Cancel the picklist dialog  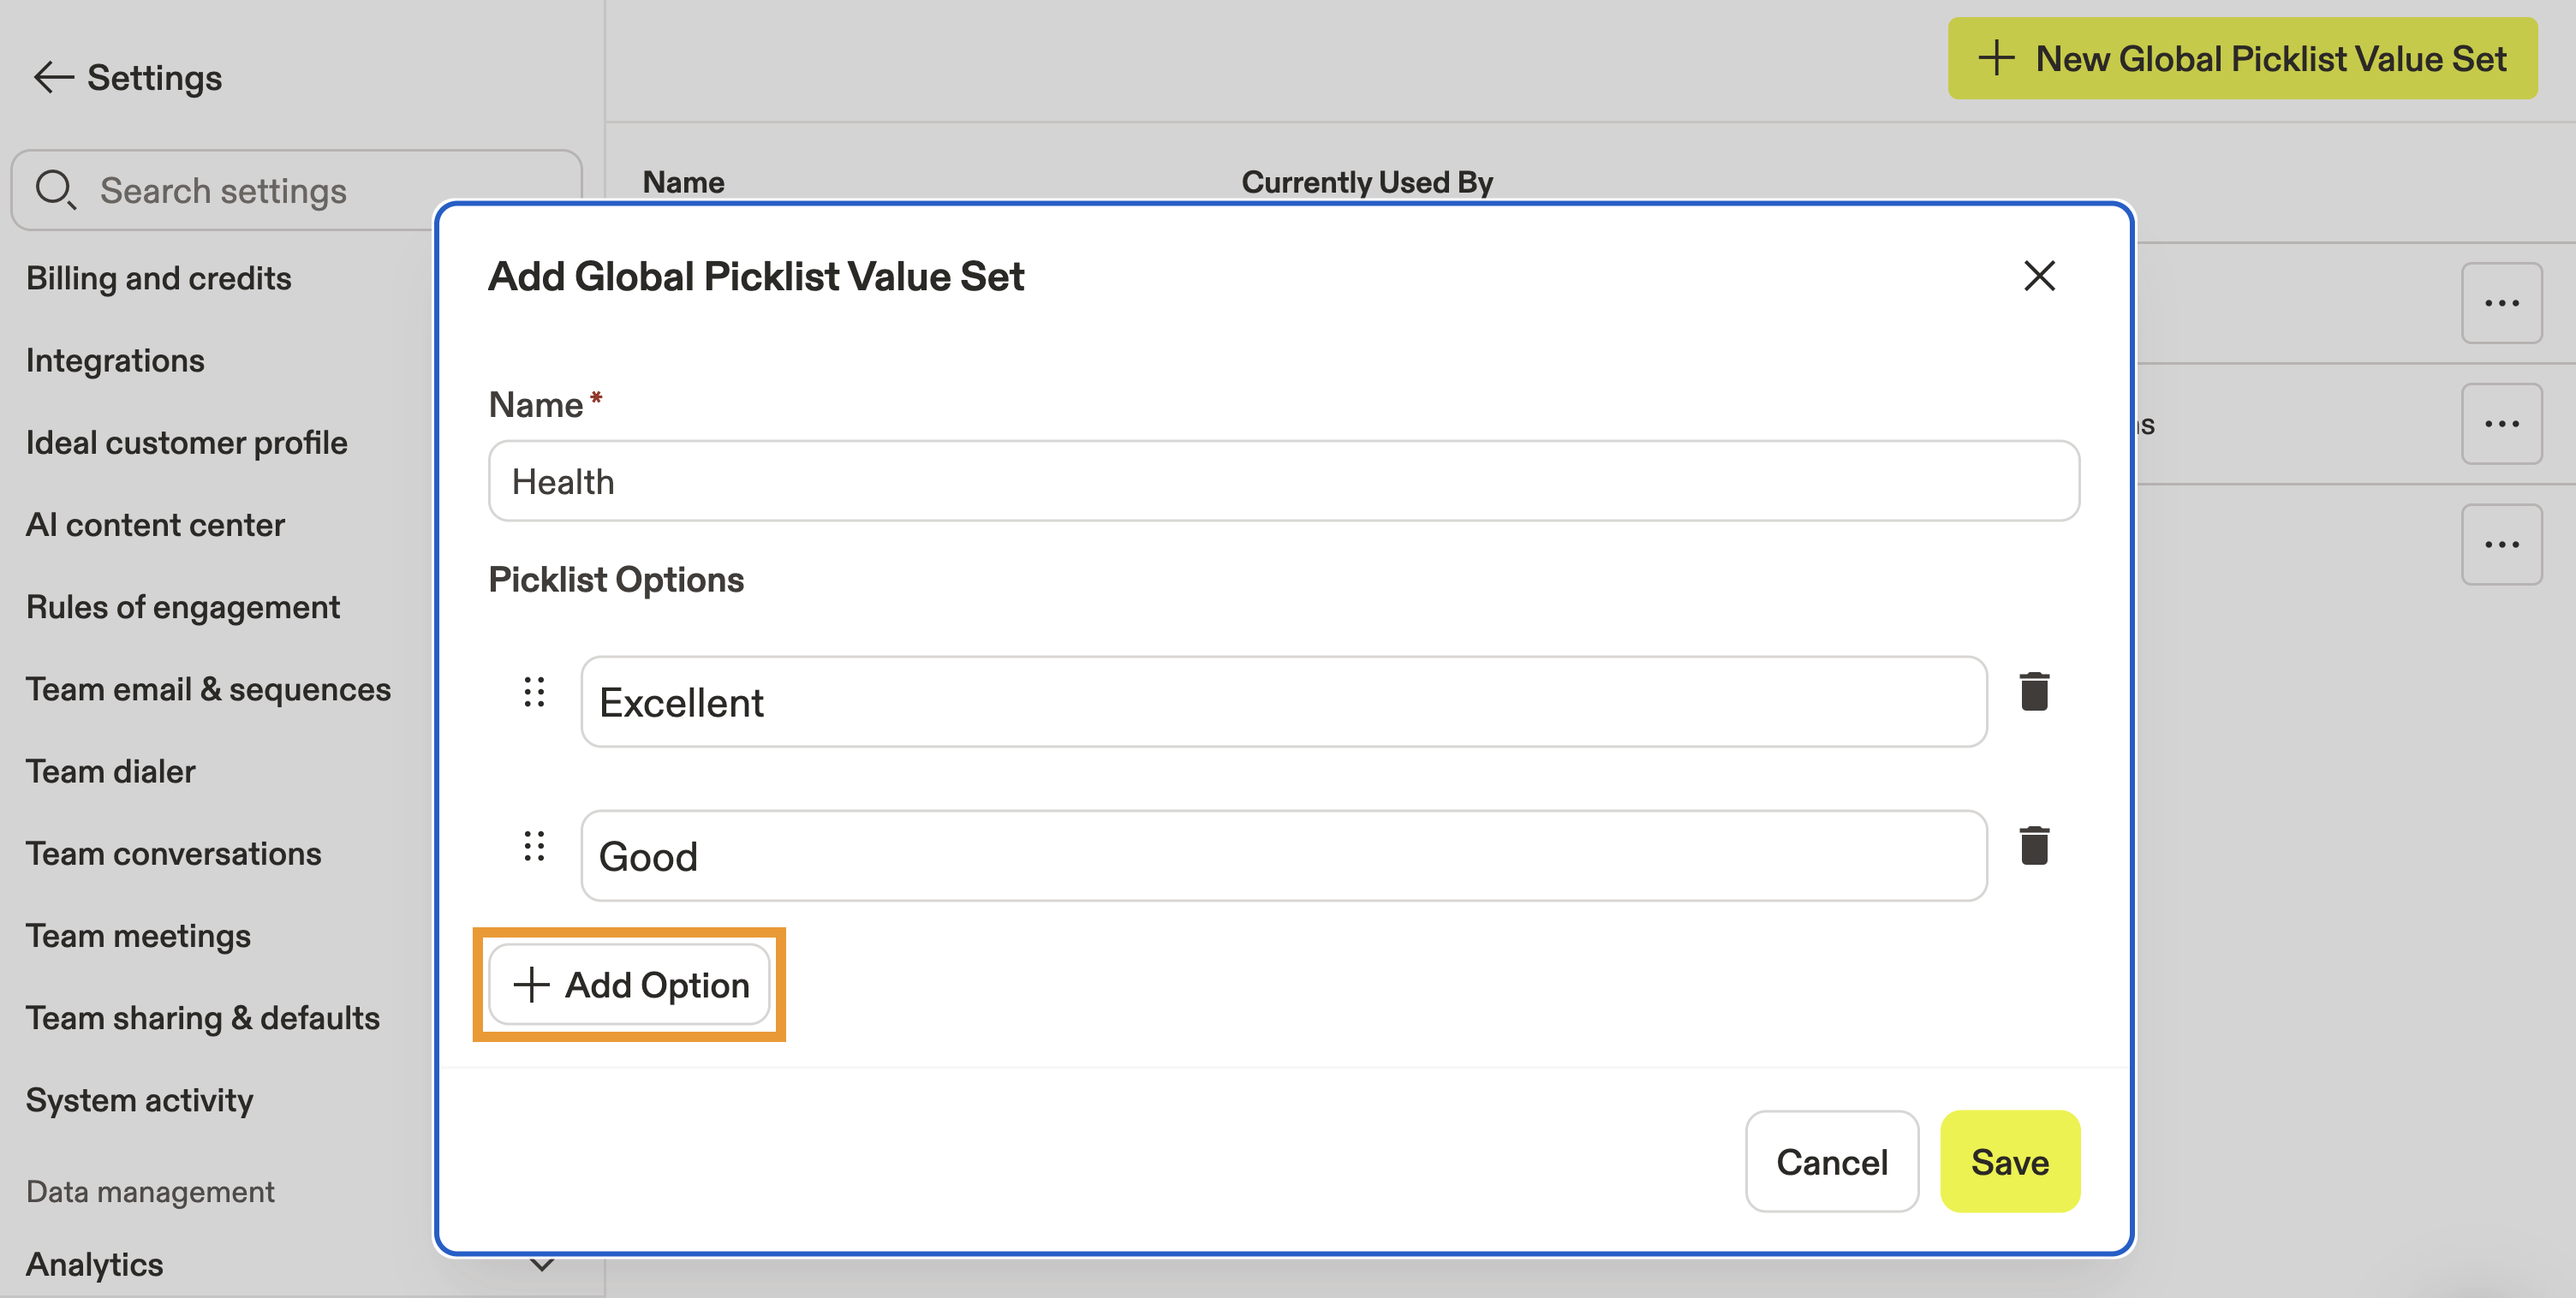1831,1161
